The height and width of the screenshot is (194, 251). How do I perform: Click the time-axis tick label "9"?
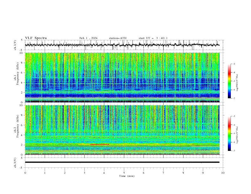[x=203, y=173]
